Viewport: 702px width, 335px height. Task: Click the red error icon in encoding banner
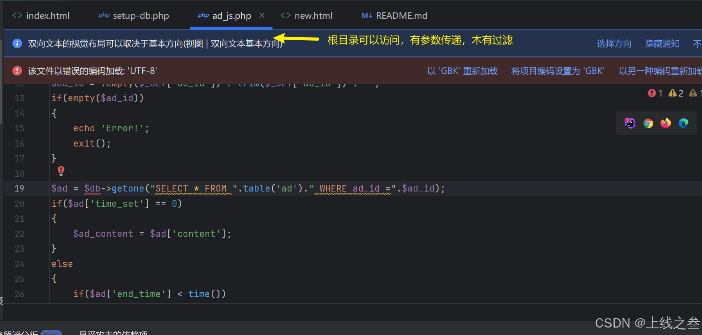click(x=17, y=71)
